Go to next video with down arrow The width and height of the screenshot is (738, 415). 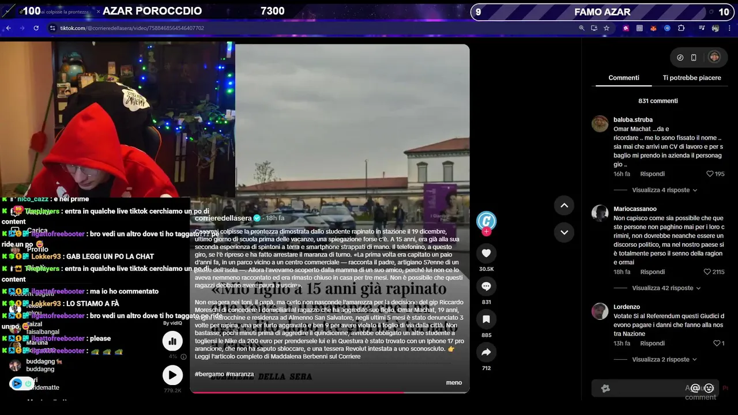[564, 232]
